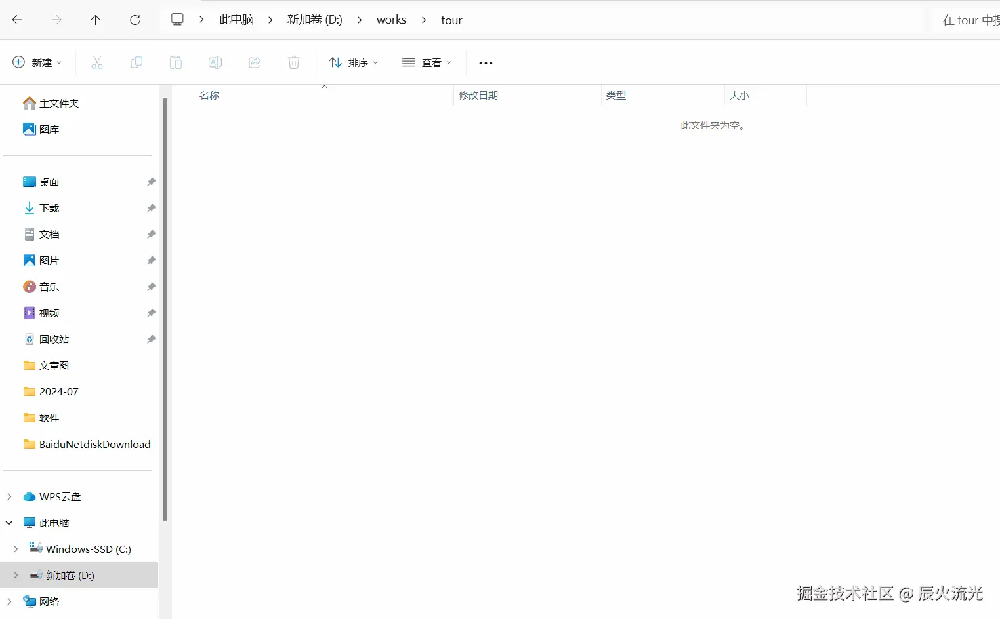This screenshot has width=1000, height=619.
Task: Collapse the 此电脑 tree entry
Action: pyautogui.click(x=9, y=523)
